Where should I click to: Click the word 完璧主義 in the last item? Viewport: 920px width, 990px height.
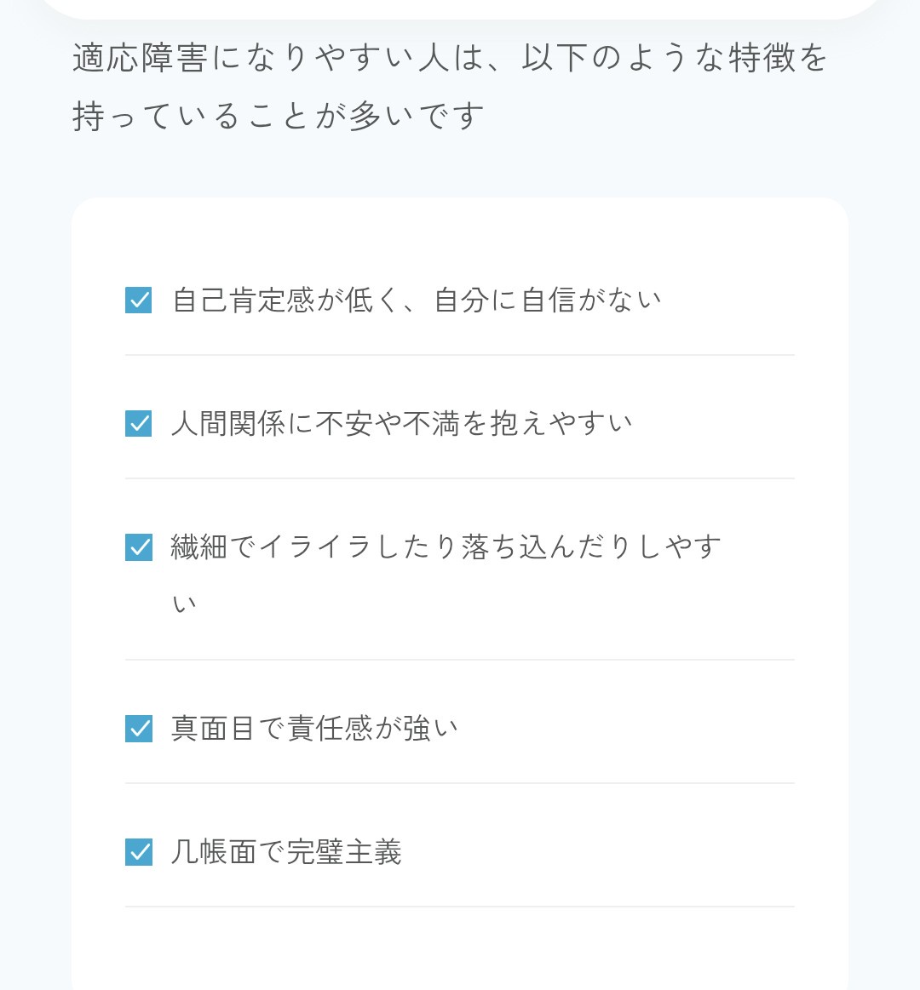point(343,852)
